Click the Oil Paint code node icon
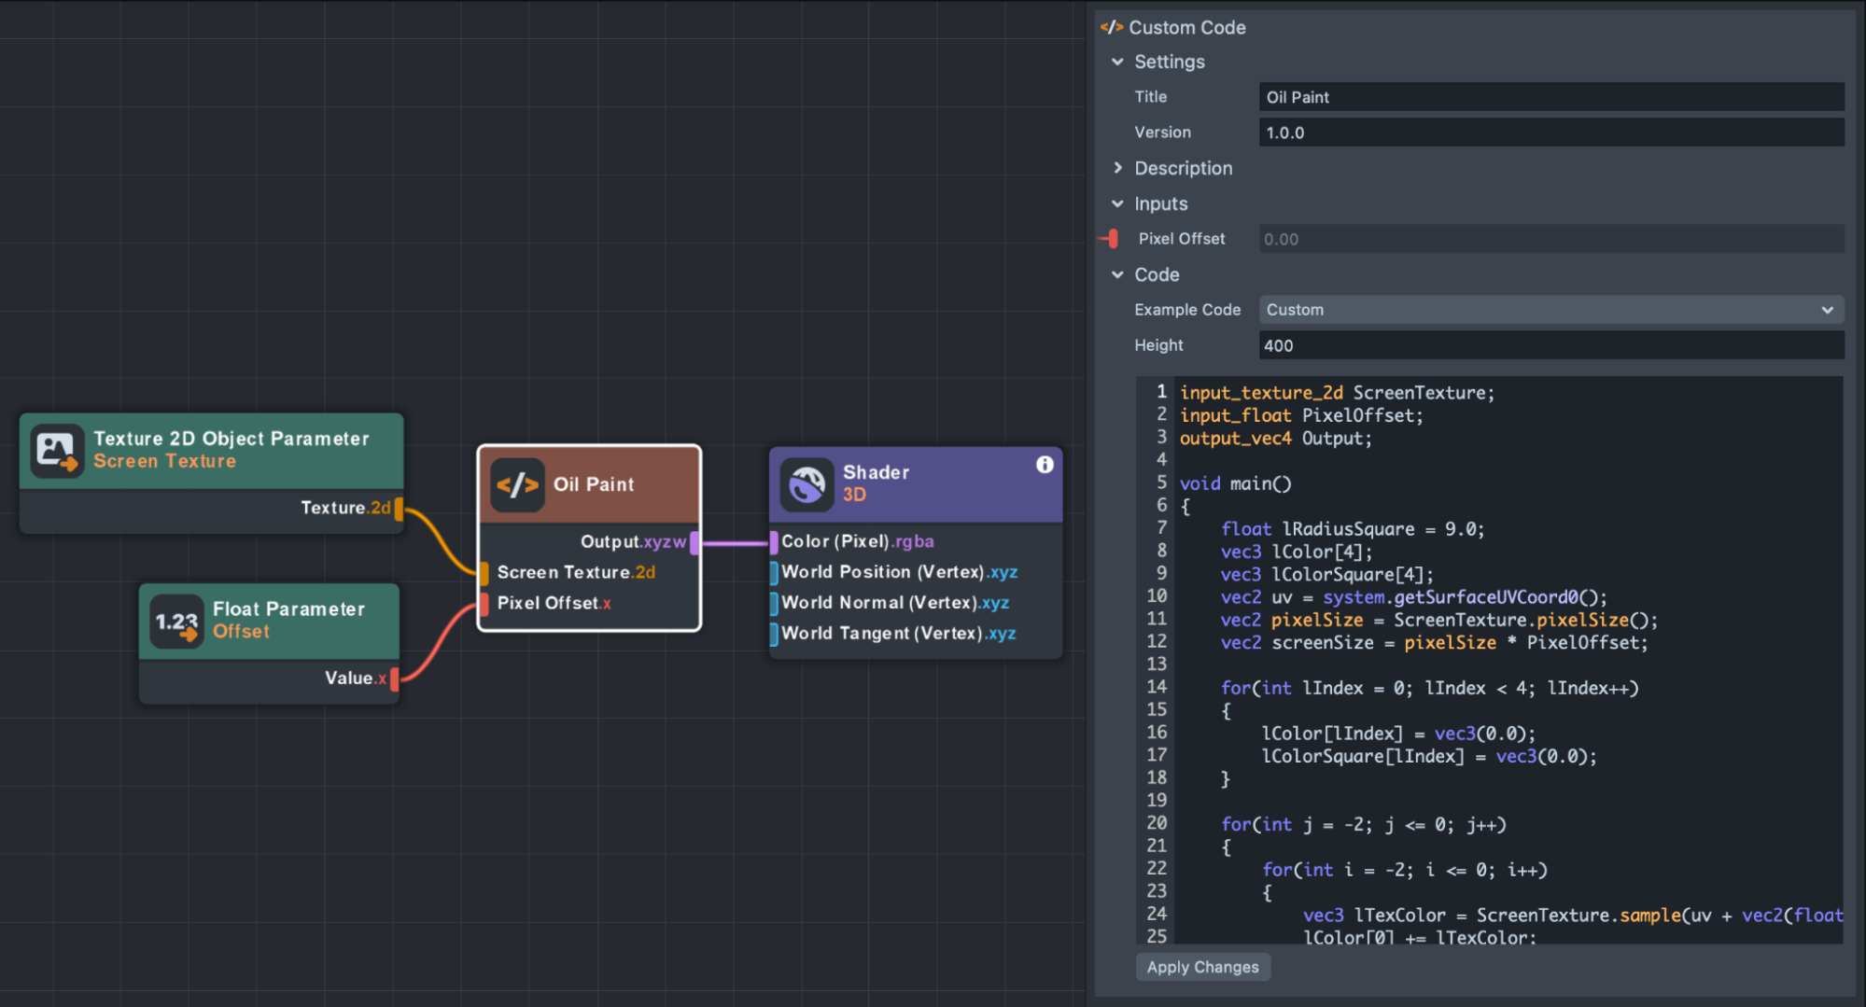The image size is (1866, 1007). (x=518, y=484)
